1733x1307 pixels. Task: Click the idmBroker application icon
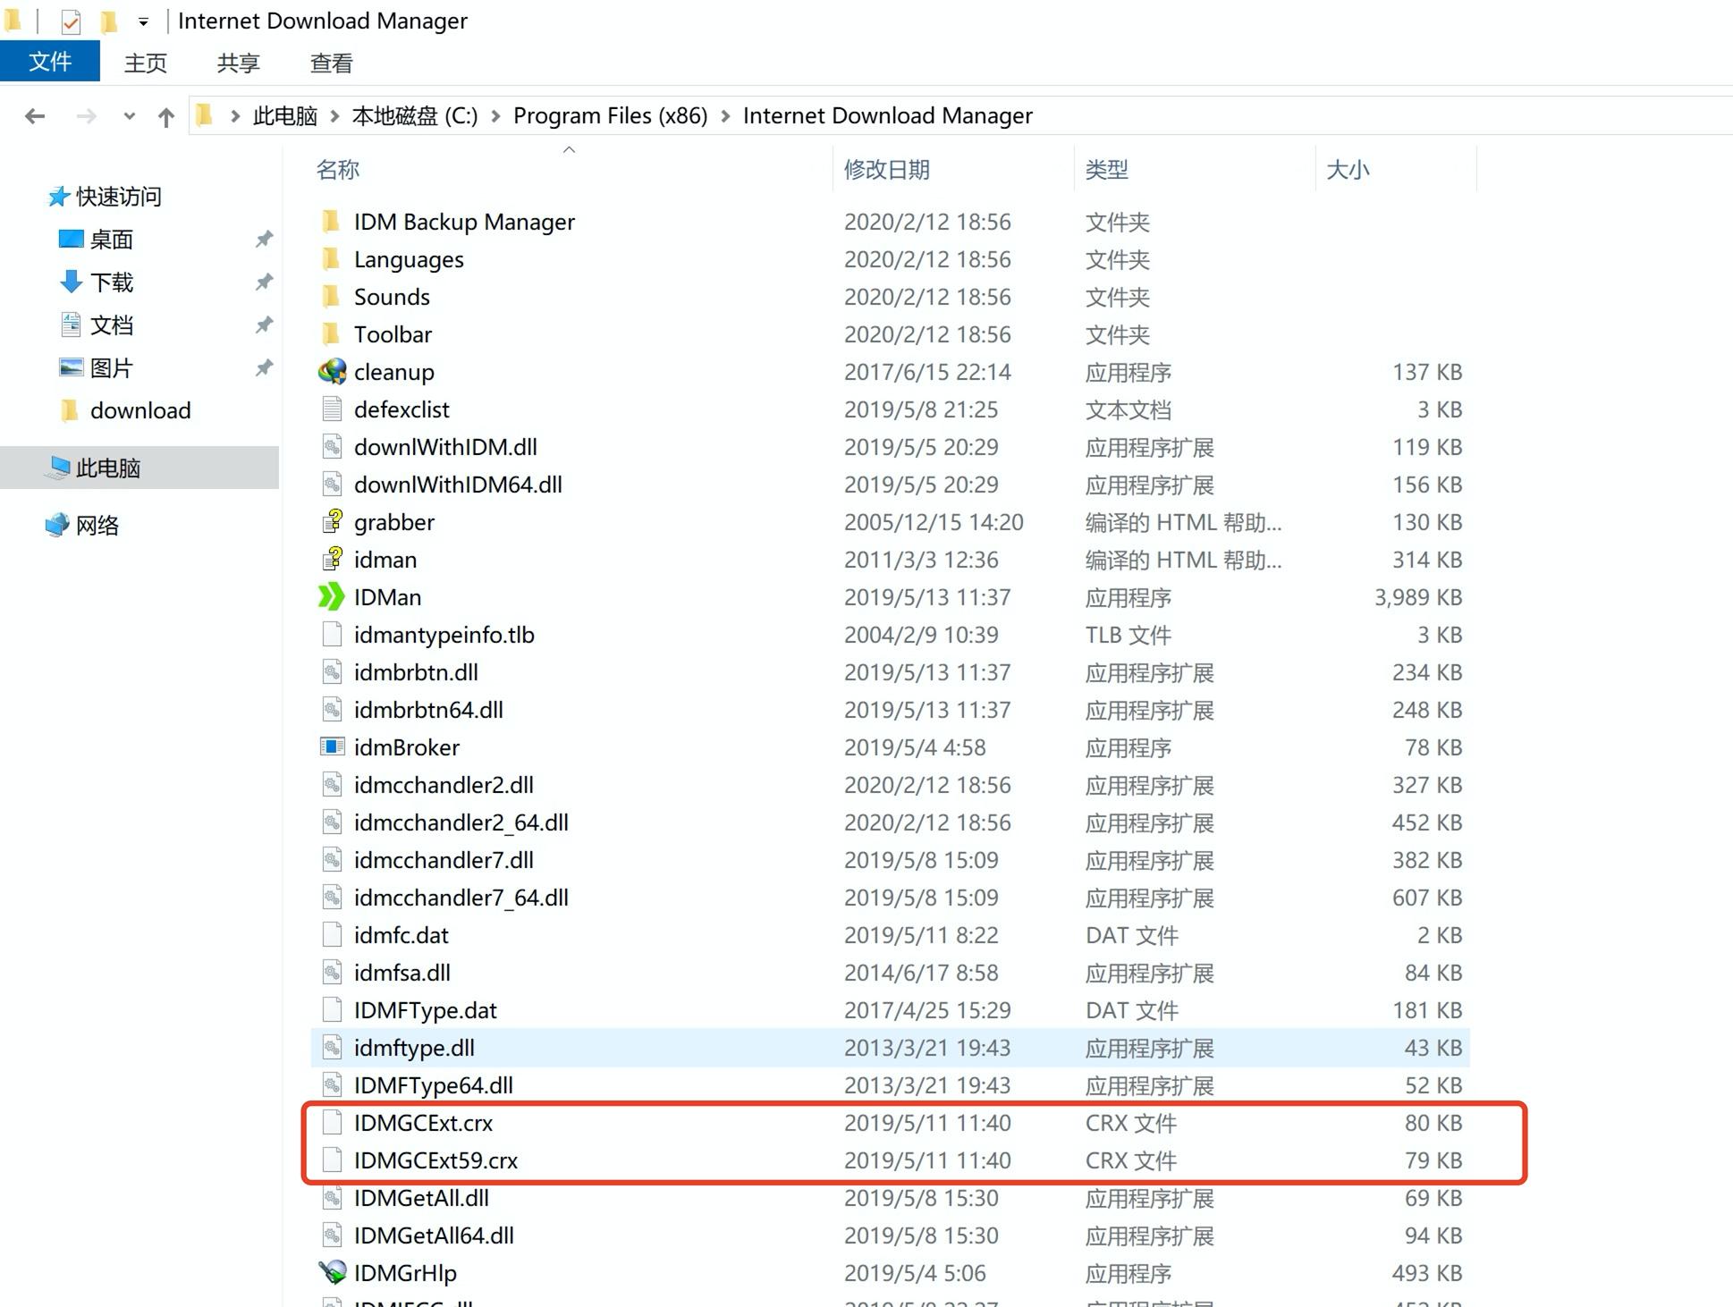(x=332, y=746)
